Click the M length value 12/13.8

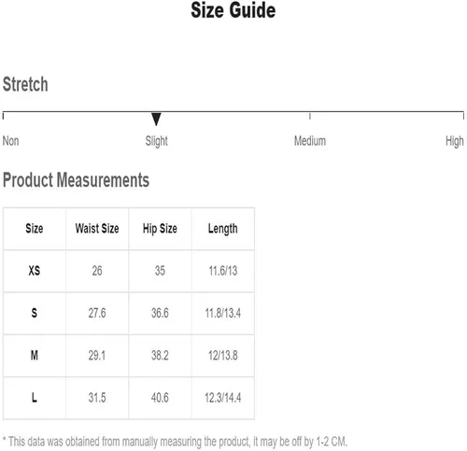(x=223, y=355)
